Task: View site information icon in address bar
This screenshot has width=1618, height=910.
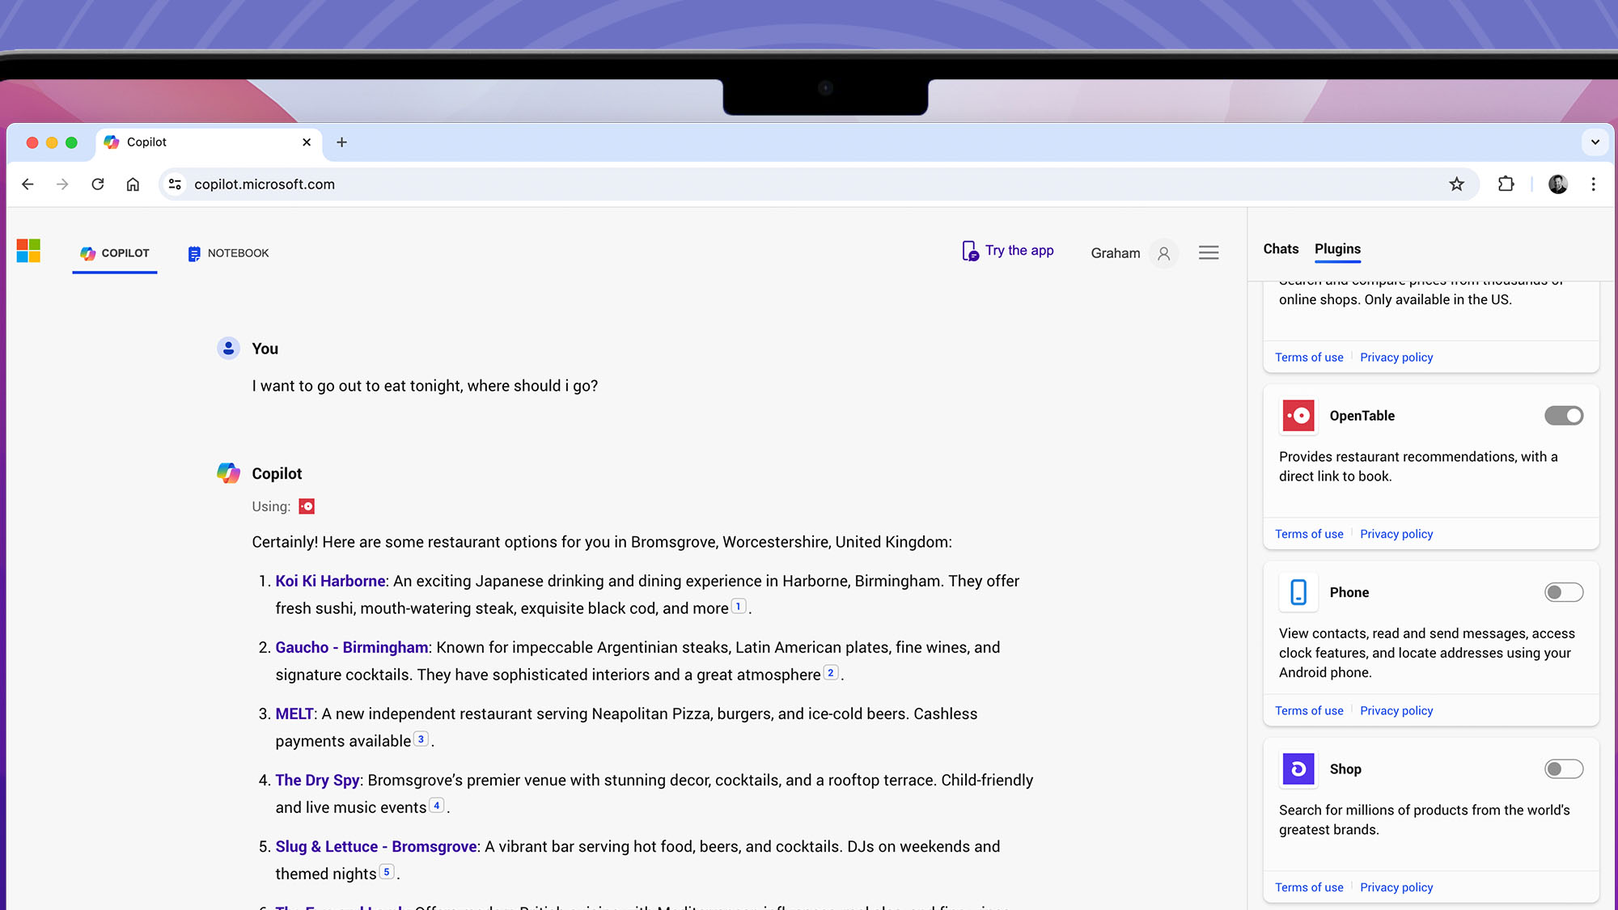Action: [175, 184]
